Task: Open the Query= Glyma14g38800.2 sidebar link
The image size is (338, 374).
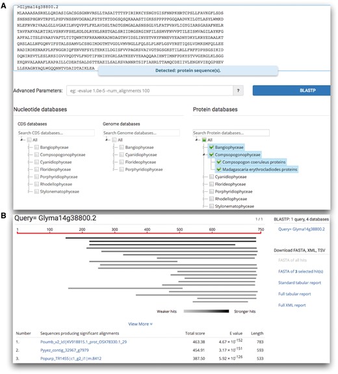Action: click(x=302, y=229)
